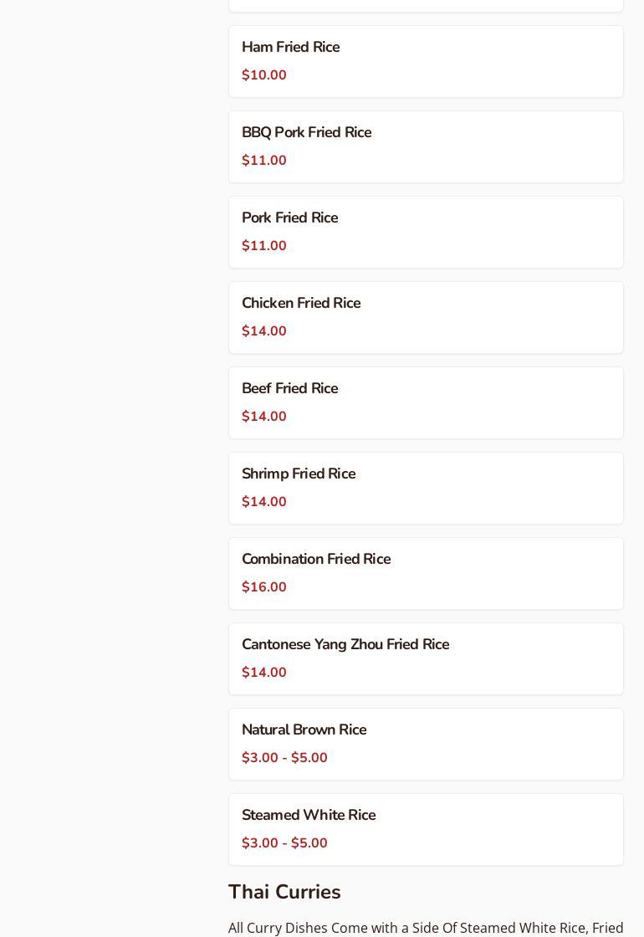
Task: Click the curry dishes description text
Action: (x=426, y=928)
